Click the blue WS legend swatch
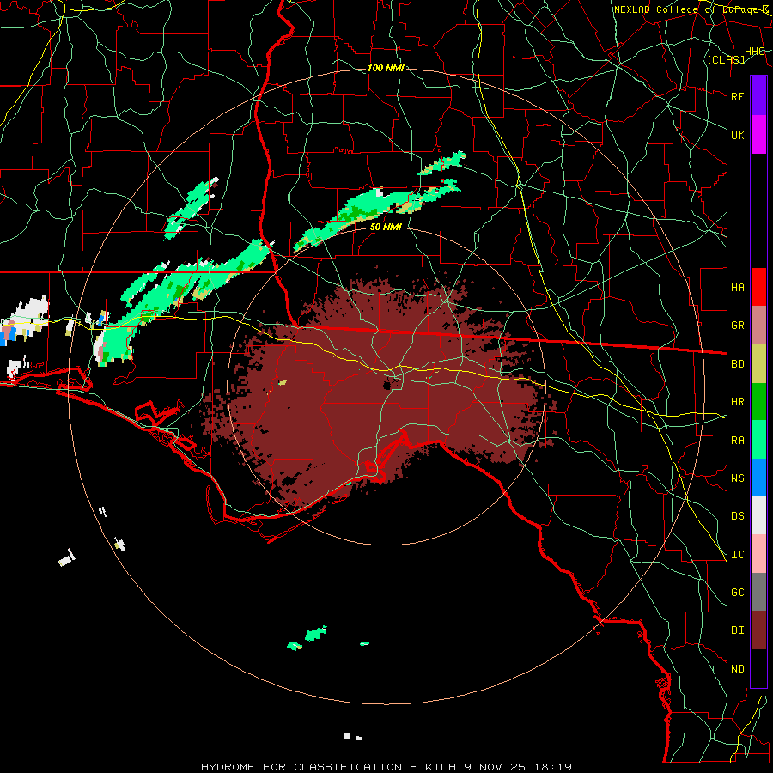The width and height of the screenshot is (773, 773). 758,478
